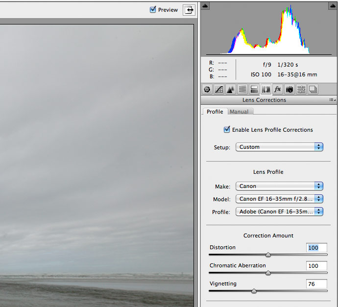The height and width of the screenshot is (307, 338).
Task: Open the lens Model dropdown
Action: (x=279, y=199)
